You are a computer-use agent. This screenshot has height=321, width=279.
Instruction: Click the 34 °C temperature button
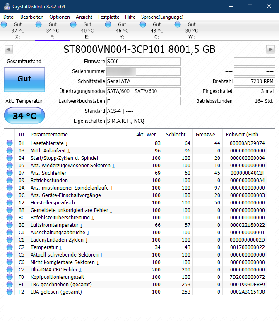24,116
